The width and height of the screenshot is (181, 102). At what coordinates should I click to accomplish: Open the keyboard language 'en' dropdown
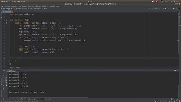[166, 1]
